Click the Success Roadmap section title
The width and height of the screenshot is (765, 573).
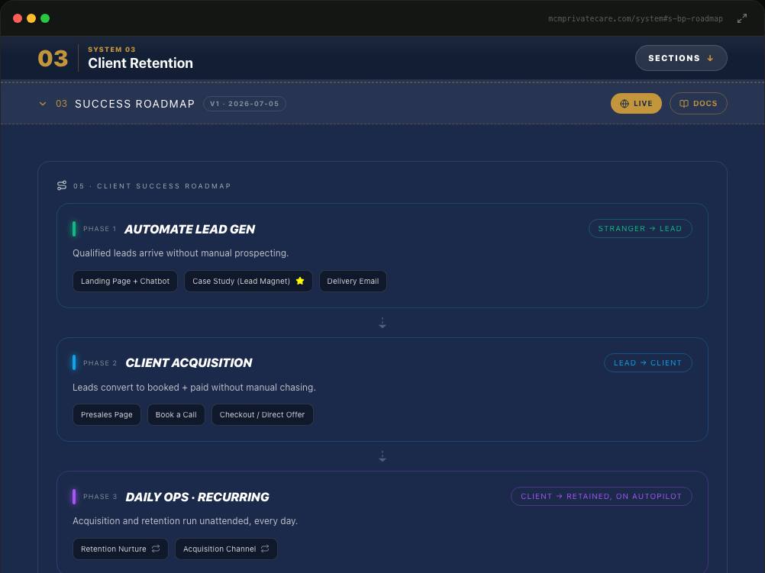[x=134, y=103]
